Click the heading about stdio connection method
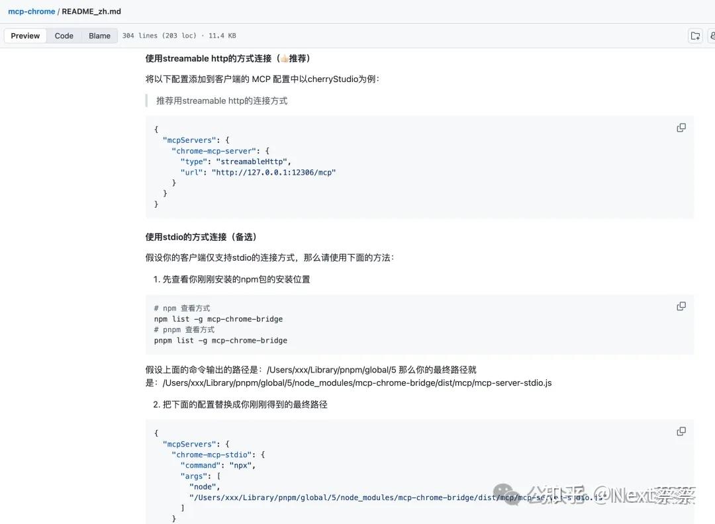The height and width of the screenshot is (524, 715). click(201, 236)
